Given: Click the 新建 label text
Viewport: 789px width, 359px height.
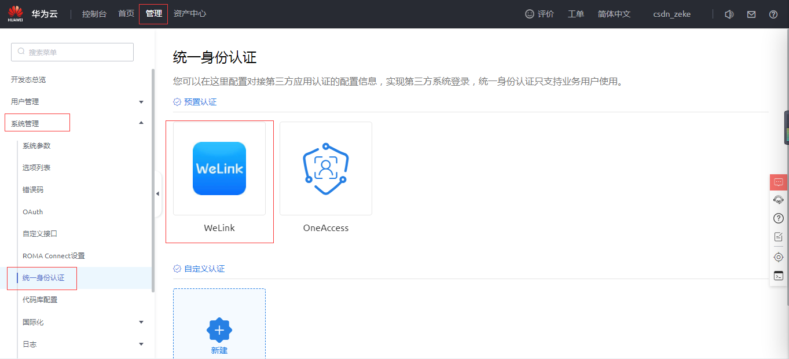Looking at the screenshot, I should point(219,351).
